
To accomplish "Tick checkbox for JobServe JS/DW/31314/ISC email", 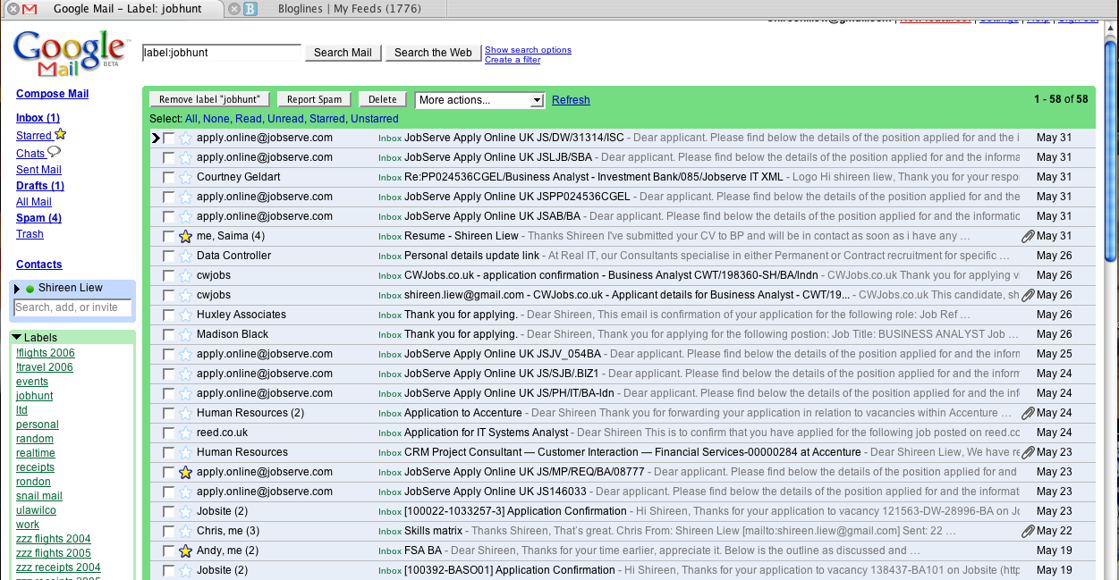I will pos(168,138).
